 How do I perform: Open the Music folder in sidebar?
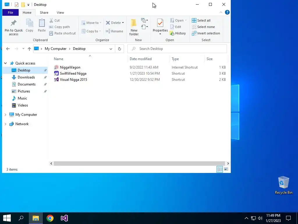pos(22,98)
